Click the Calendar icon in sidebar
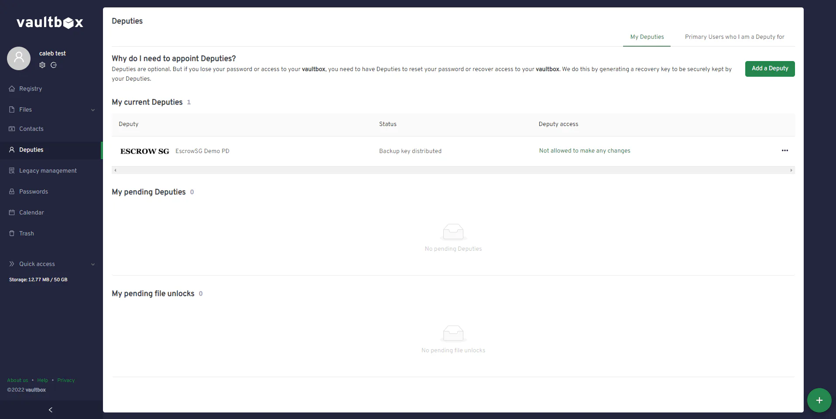The height and width of the screenshot is (419, 836). (12, 212)
